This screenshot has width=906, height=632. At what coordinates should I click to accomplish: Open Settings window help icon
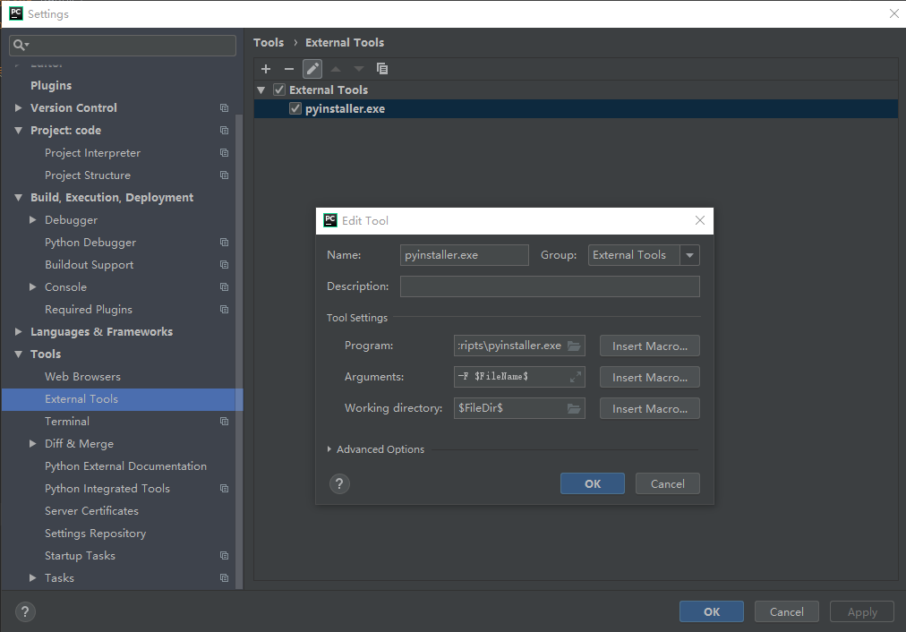pos(25,611)
